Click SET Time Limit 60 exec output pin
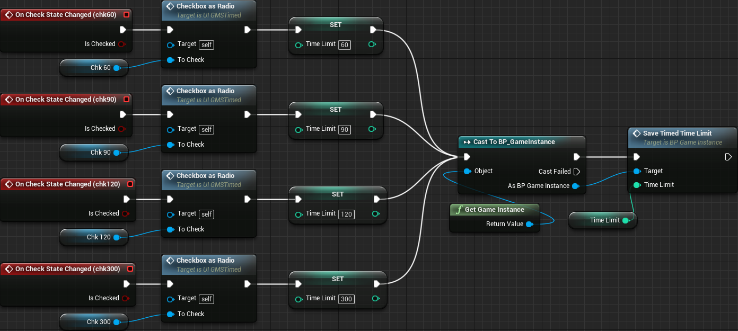 coord(373,30)
